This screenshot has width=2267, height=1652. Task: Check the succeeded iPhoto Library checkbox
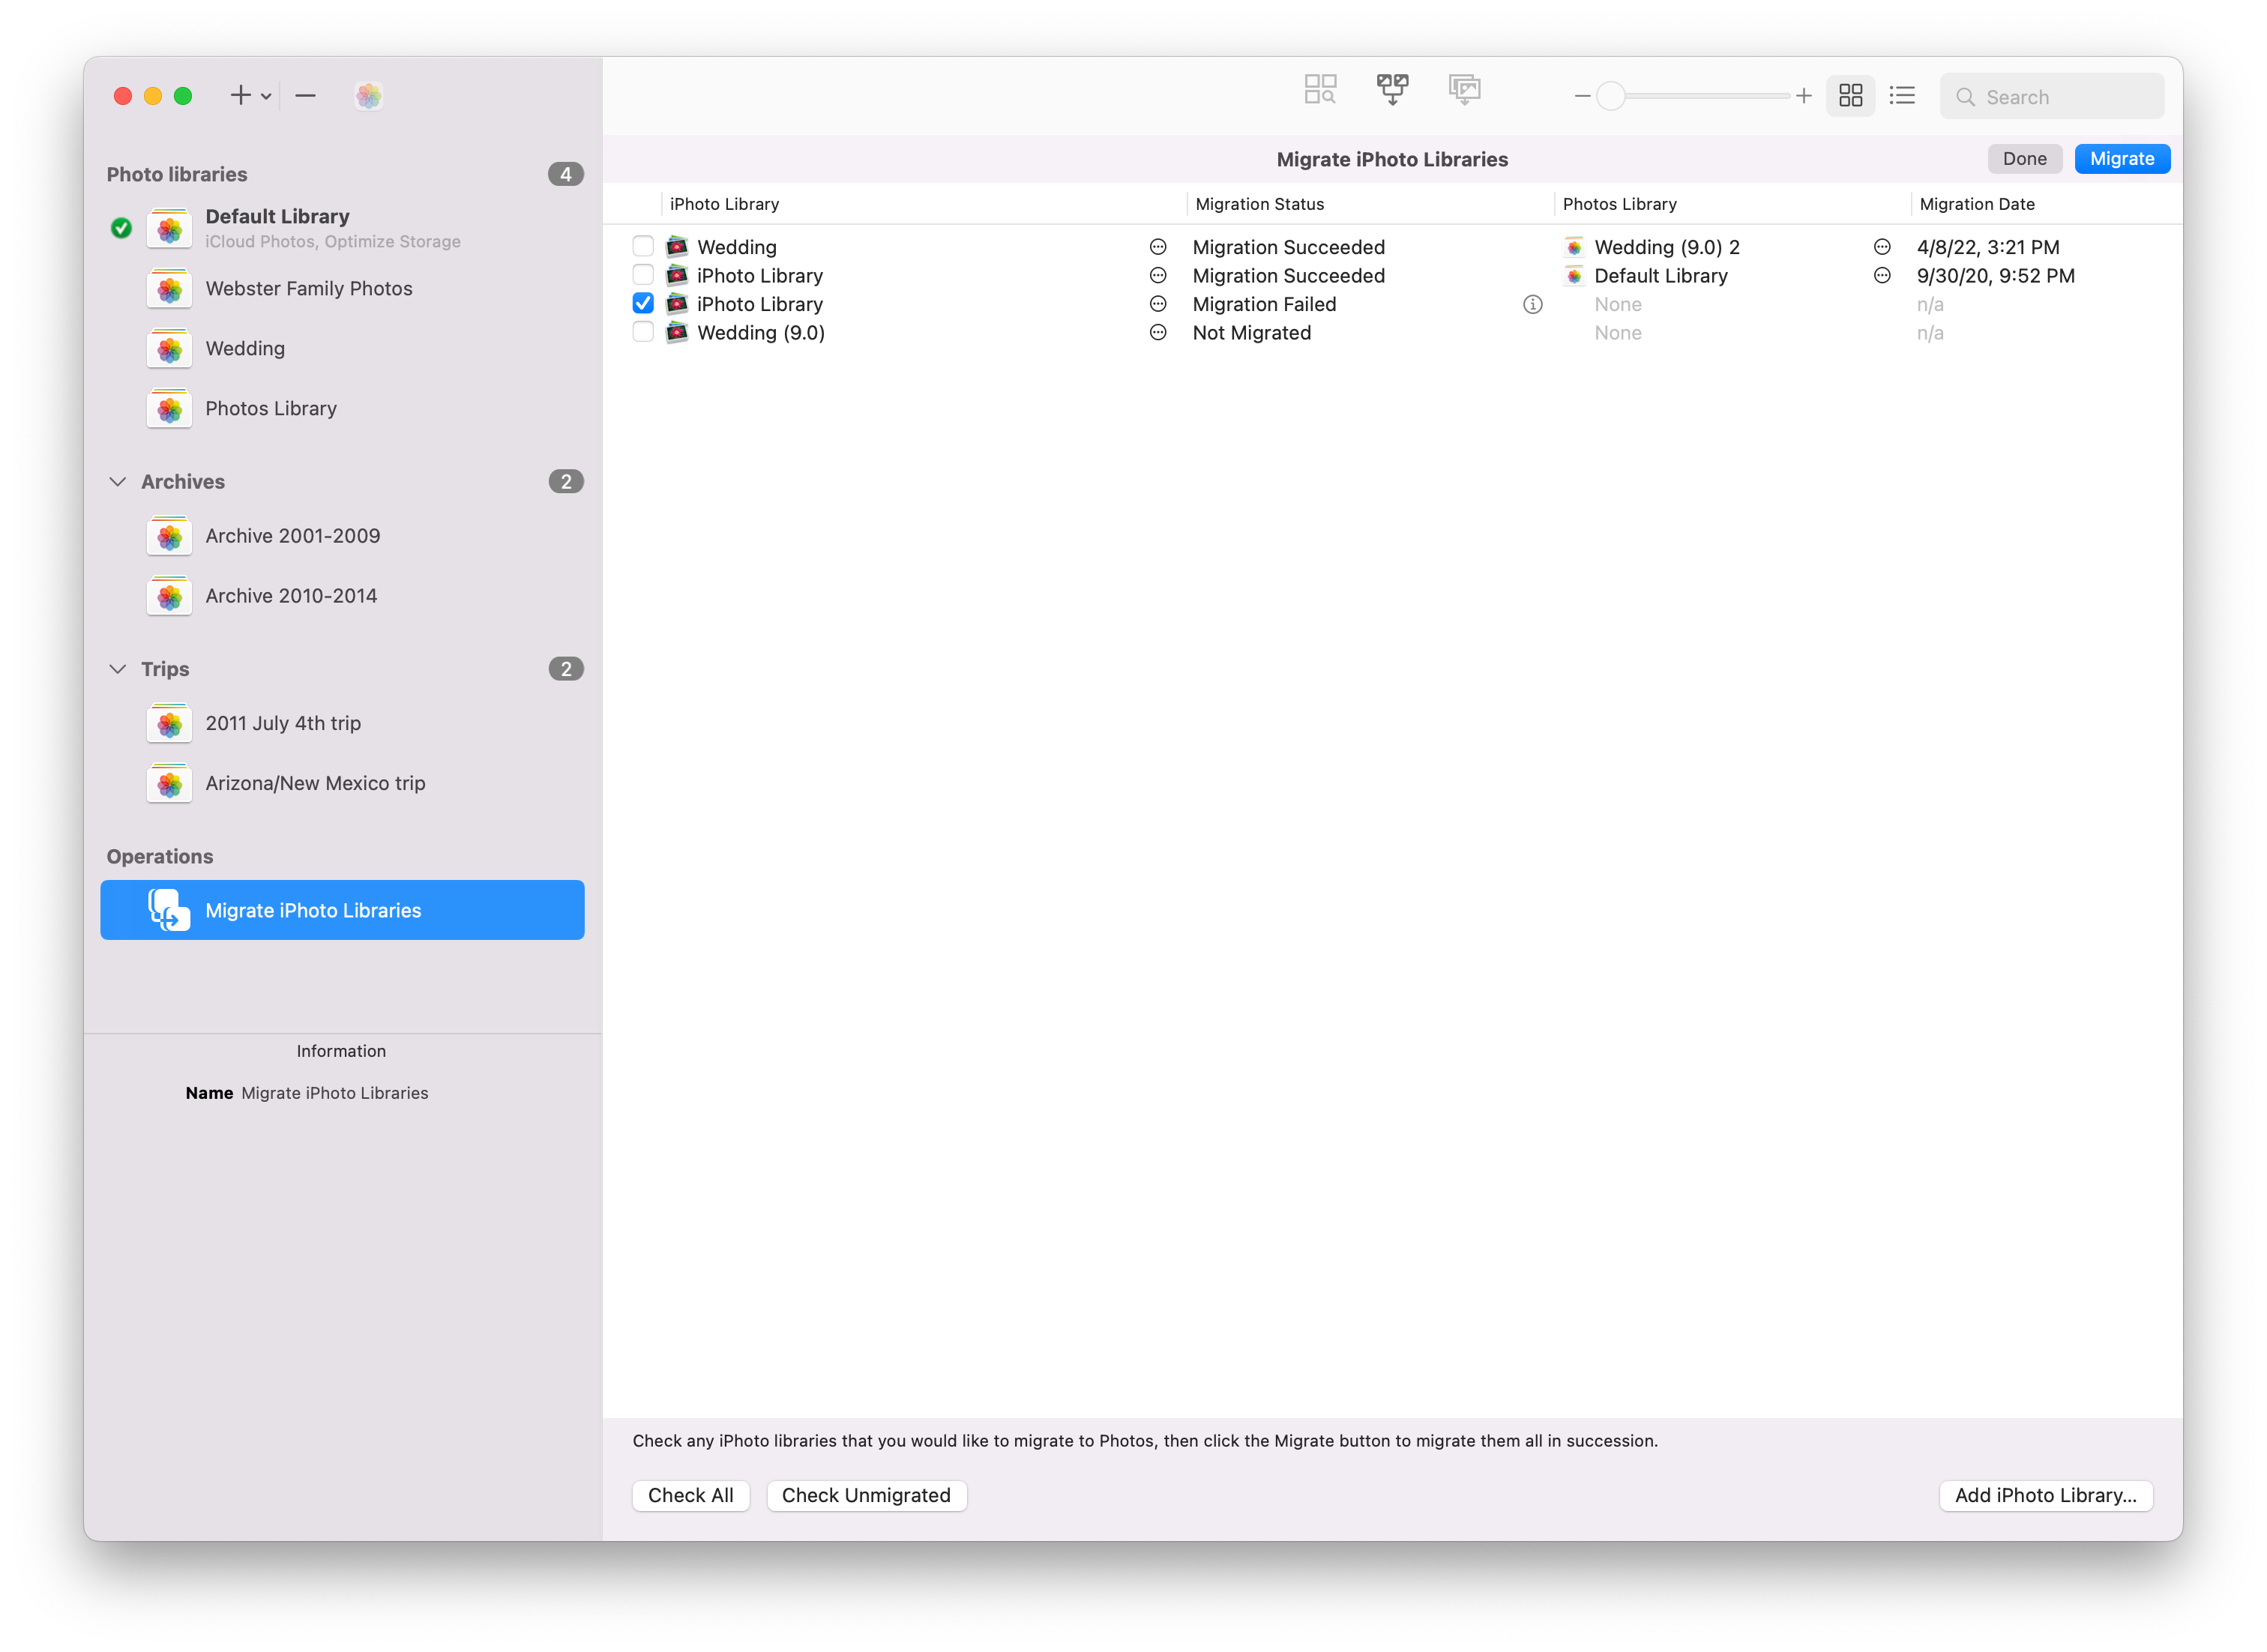pyautogui.click(x=643, y=275)
